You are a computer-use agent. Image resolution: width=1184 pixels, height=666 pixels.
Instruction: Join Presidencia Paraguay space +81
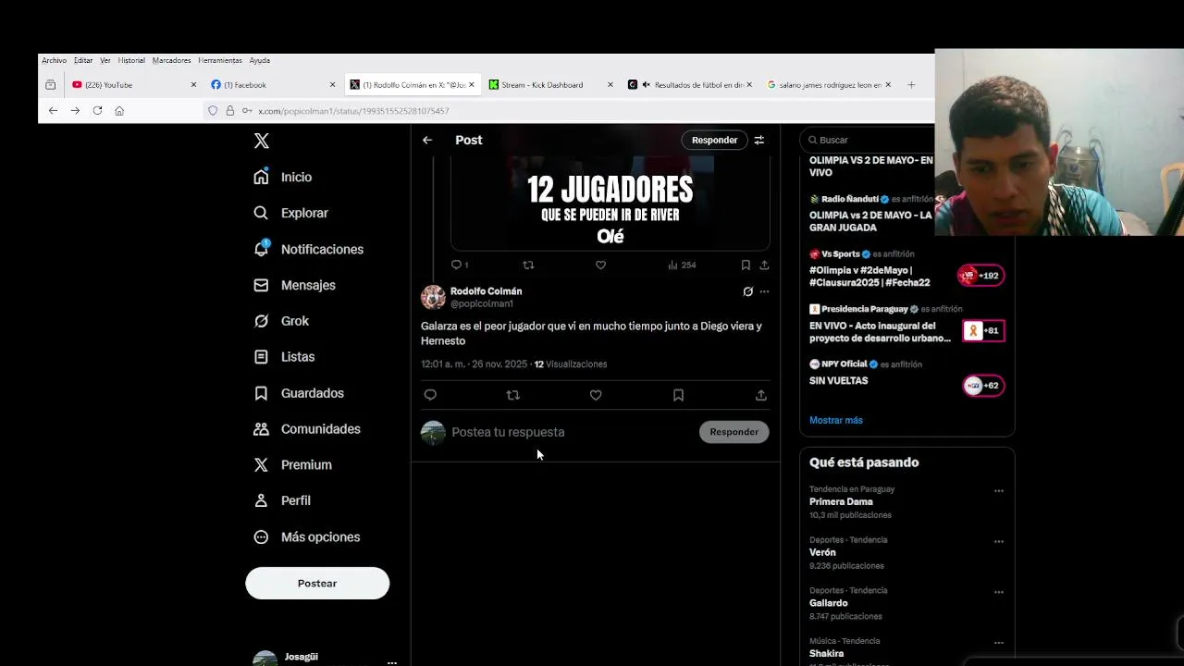point(983,330)
